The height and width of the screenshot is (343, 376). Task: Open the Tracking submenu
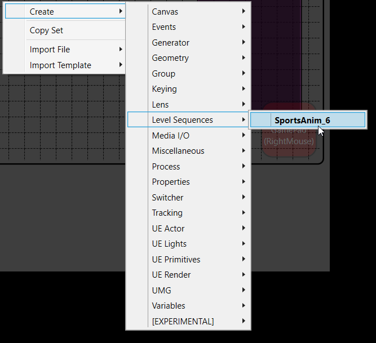167,213
